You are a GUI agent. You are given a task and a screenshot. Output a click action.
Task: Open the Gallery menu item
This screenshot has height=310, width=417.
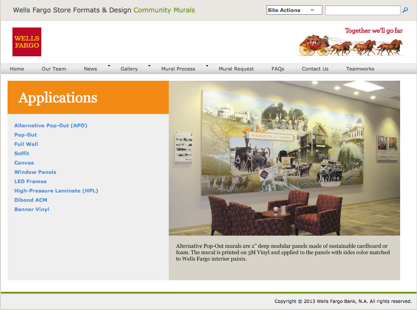point(129,69)
